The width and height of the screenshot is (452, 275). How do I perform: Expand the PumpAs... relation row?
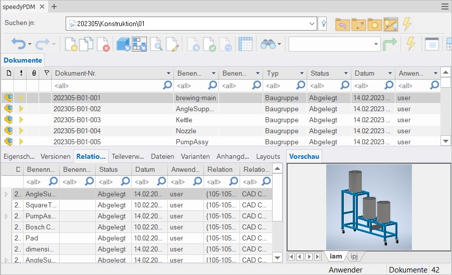click(6, 216)
